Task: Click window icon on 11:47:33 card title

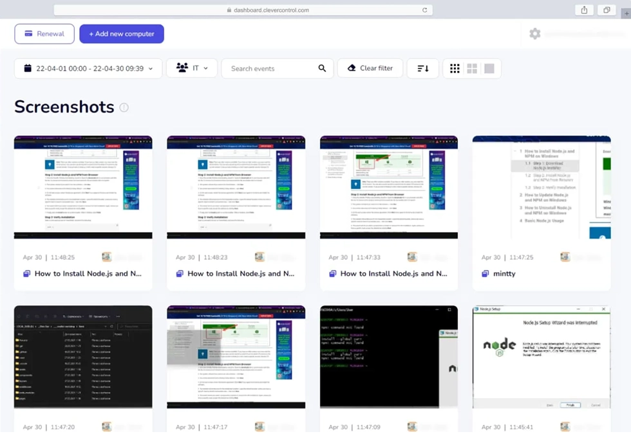Action: [332, 274]
